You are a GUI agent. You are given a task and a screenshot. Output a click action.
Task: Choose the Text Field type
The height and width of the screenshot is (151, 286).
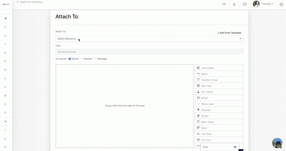(x=219, y=134)
